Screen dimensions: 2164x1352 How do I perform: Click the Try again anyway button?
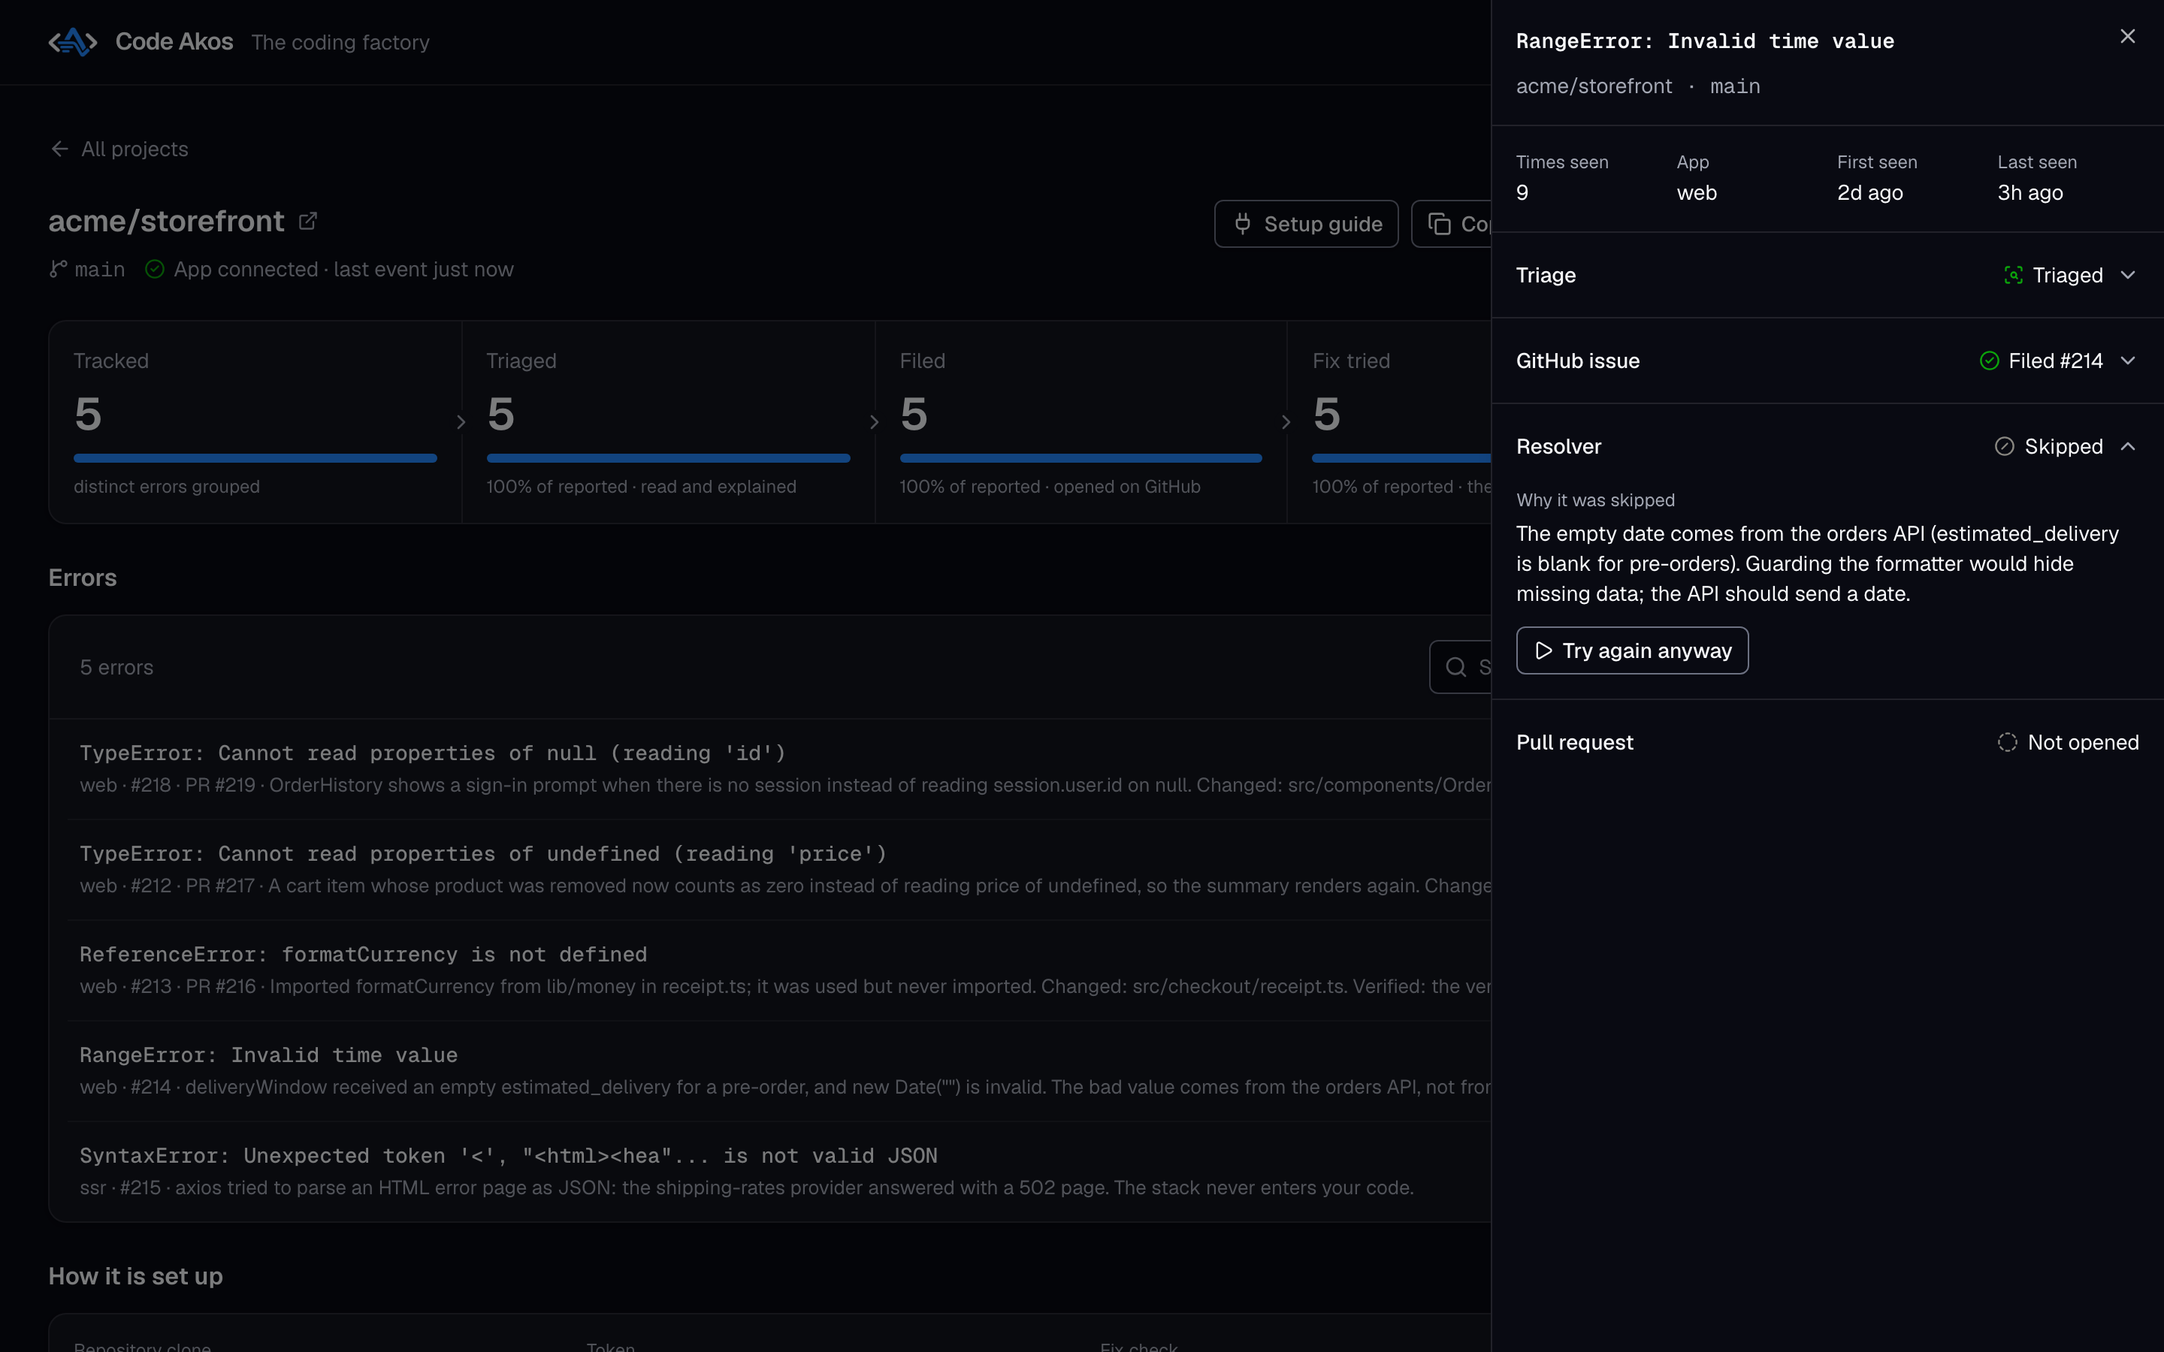(x=1632, y=651)
